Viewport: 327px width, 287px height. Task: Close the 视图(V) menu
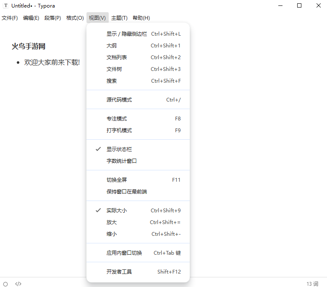click(x=97, y=18)
